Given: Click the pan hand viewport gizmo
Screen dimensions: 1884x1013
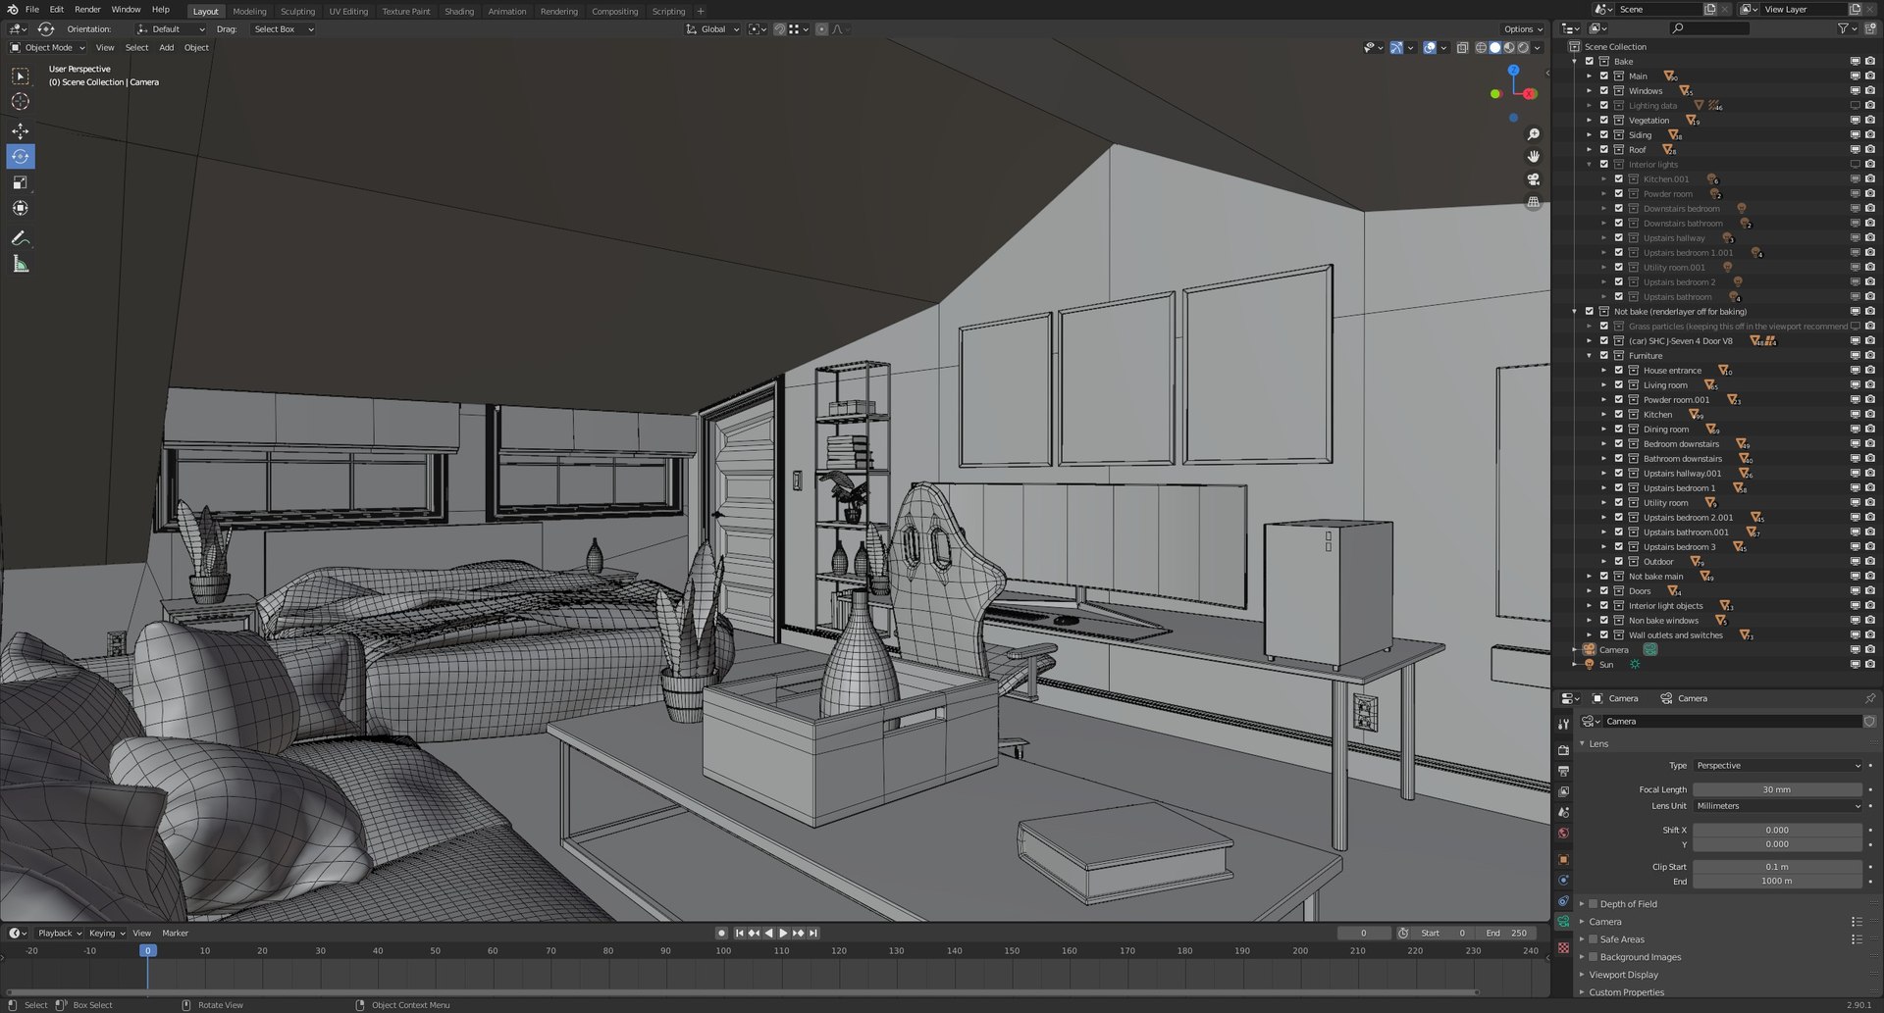Looking at the screenshot, I should tap(1533, 157).
